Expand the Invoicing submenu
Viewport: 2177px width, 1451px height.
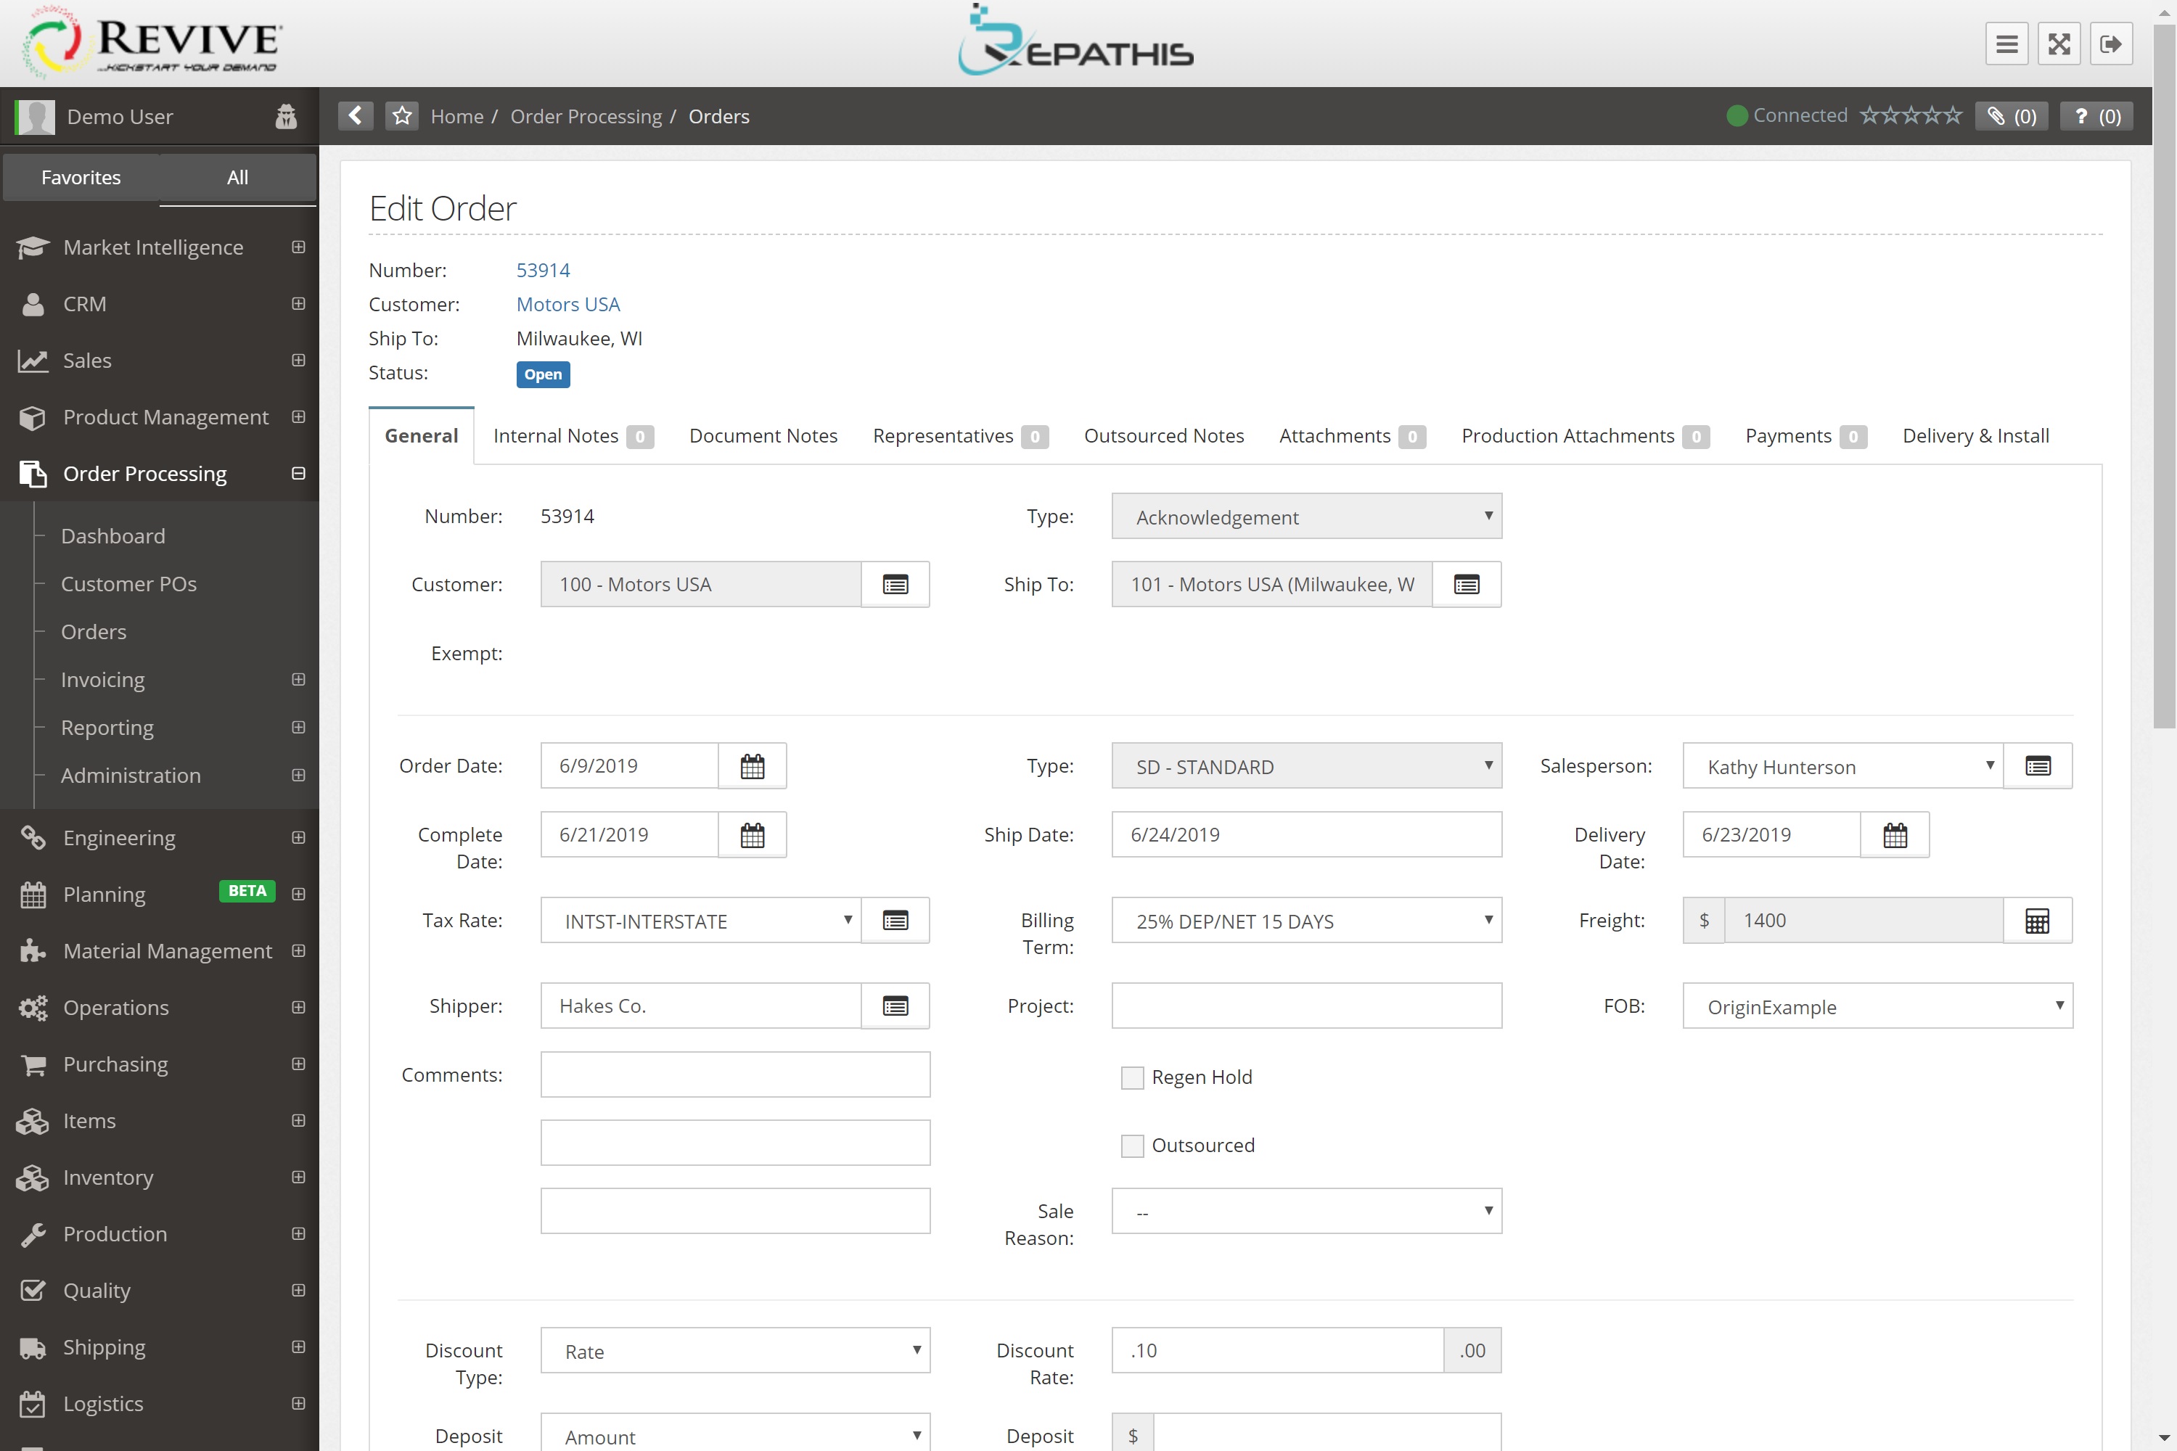click(298, 679)
